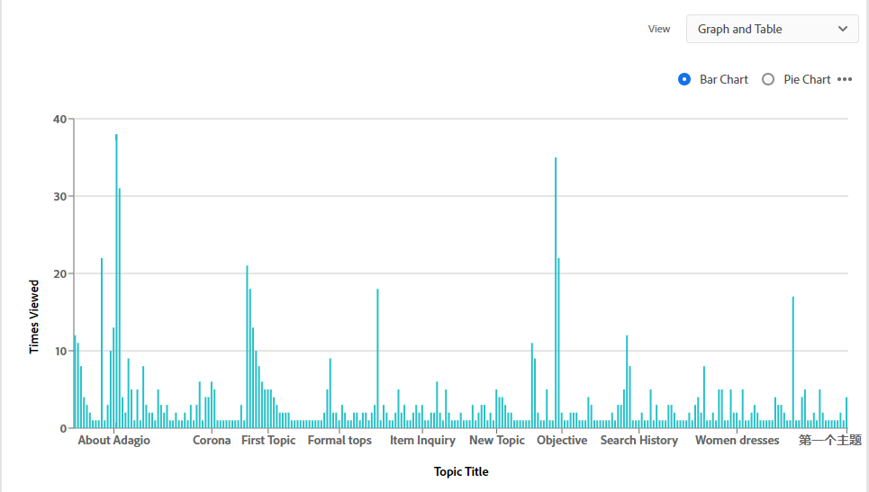This screenshot has height=492, width=869.
Task: Click the Corona topic label
Action: coord(212,440)
